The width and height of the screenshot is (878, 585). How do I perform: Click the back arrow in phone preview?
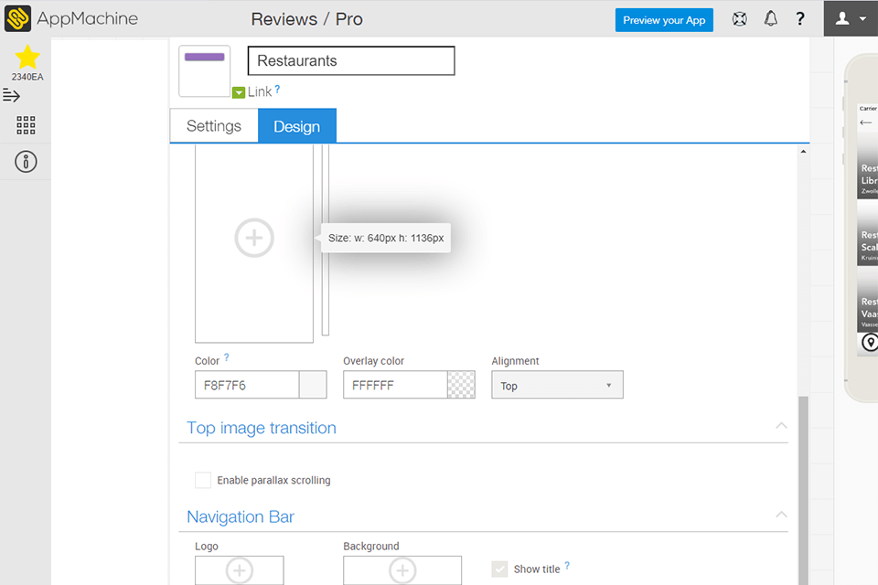(x=866, y=122)
